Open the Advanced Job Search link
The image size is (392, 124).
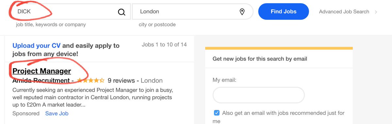[344, 12]
